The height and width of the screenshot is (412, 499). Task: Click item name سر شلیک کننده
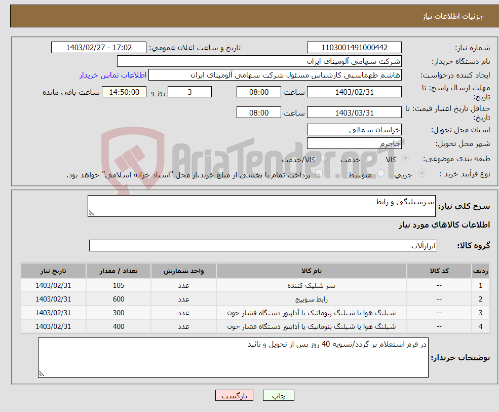tap(312, 286)
